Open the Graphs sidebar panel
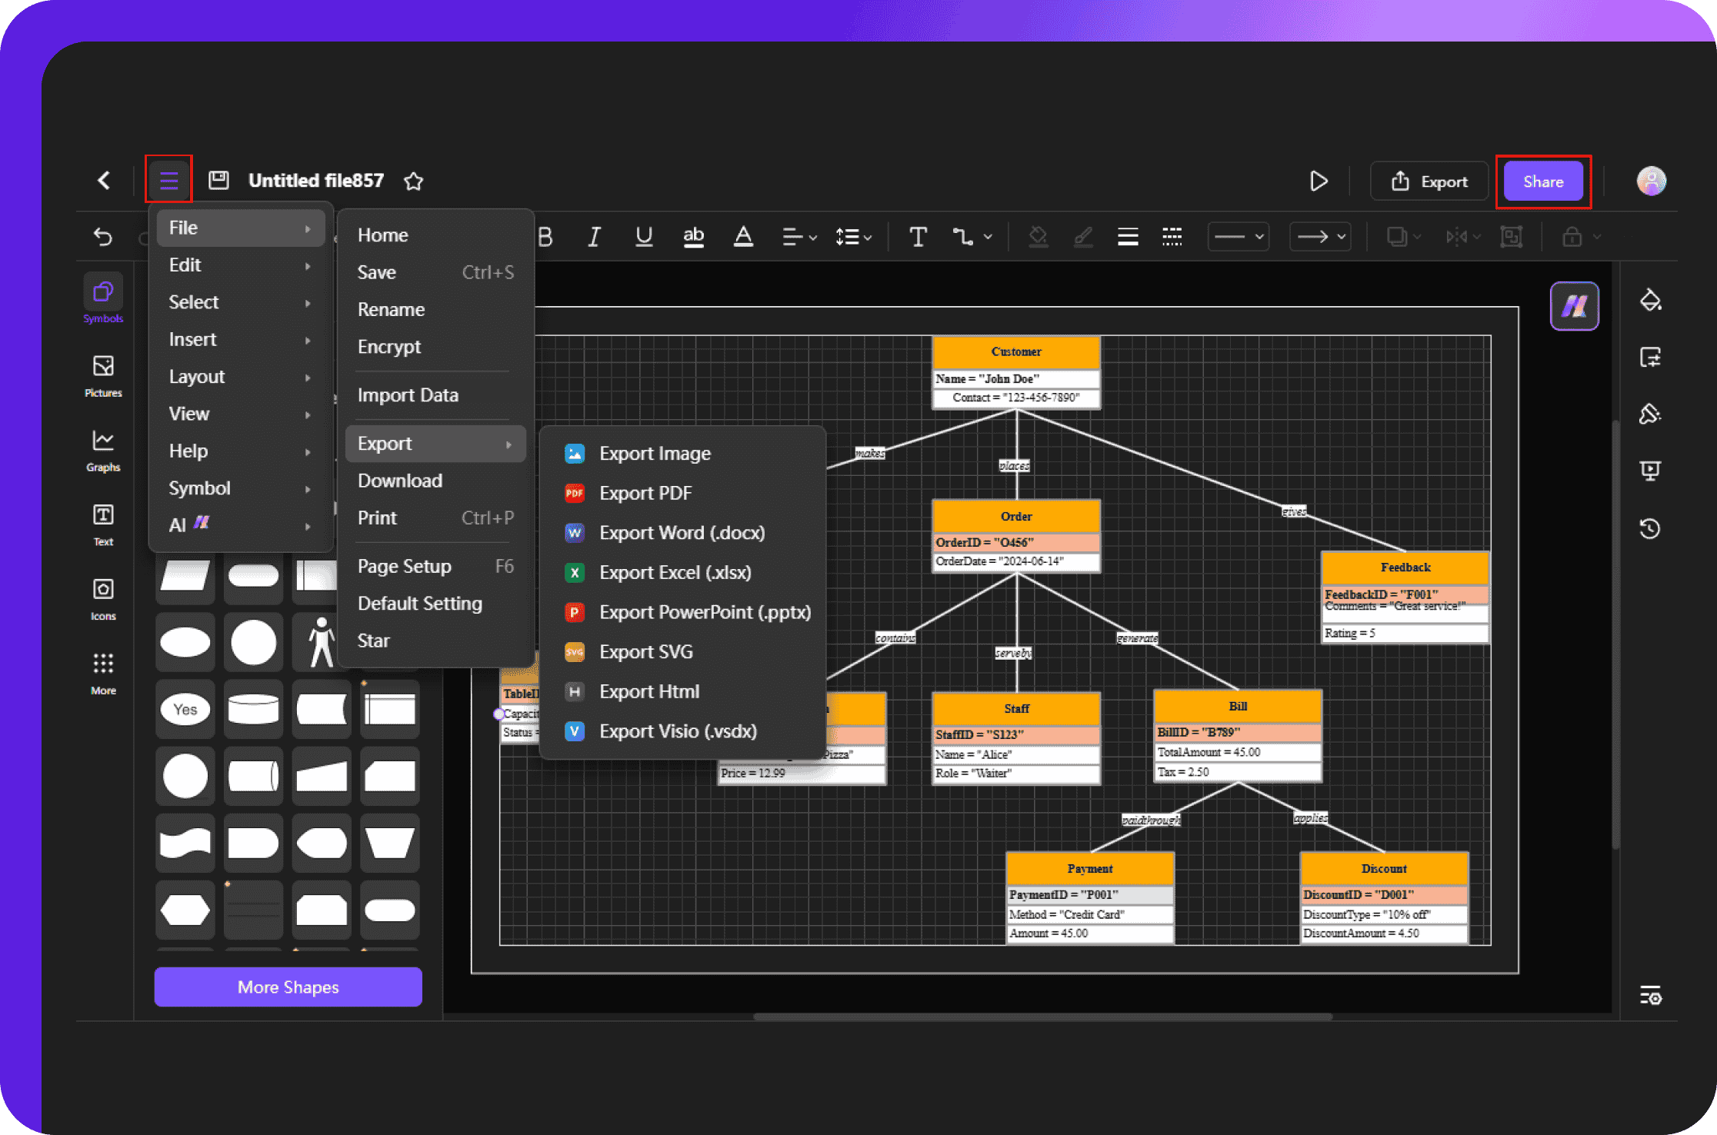The width and height of the screenshot is (1717, 1135). pos(103,450)
